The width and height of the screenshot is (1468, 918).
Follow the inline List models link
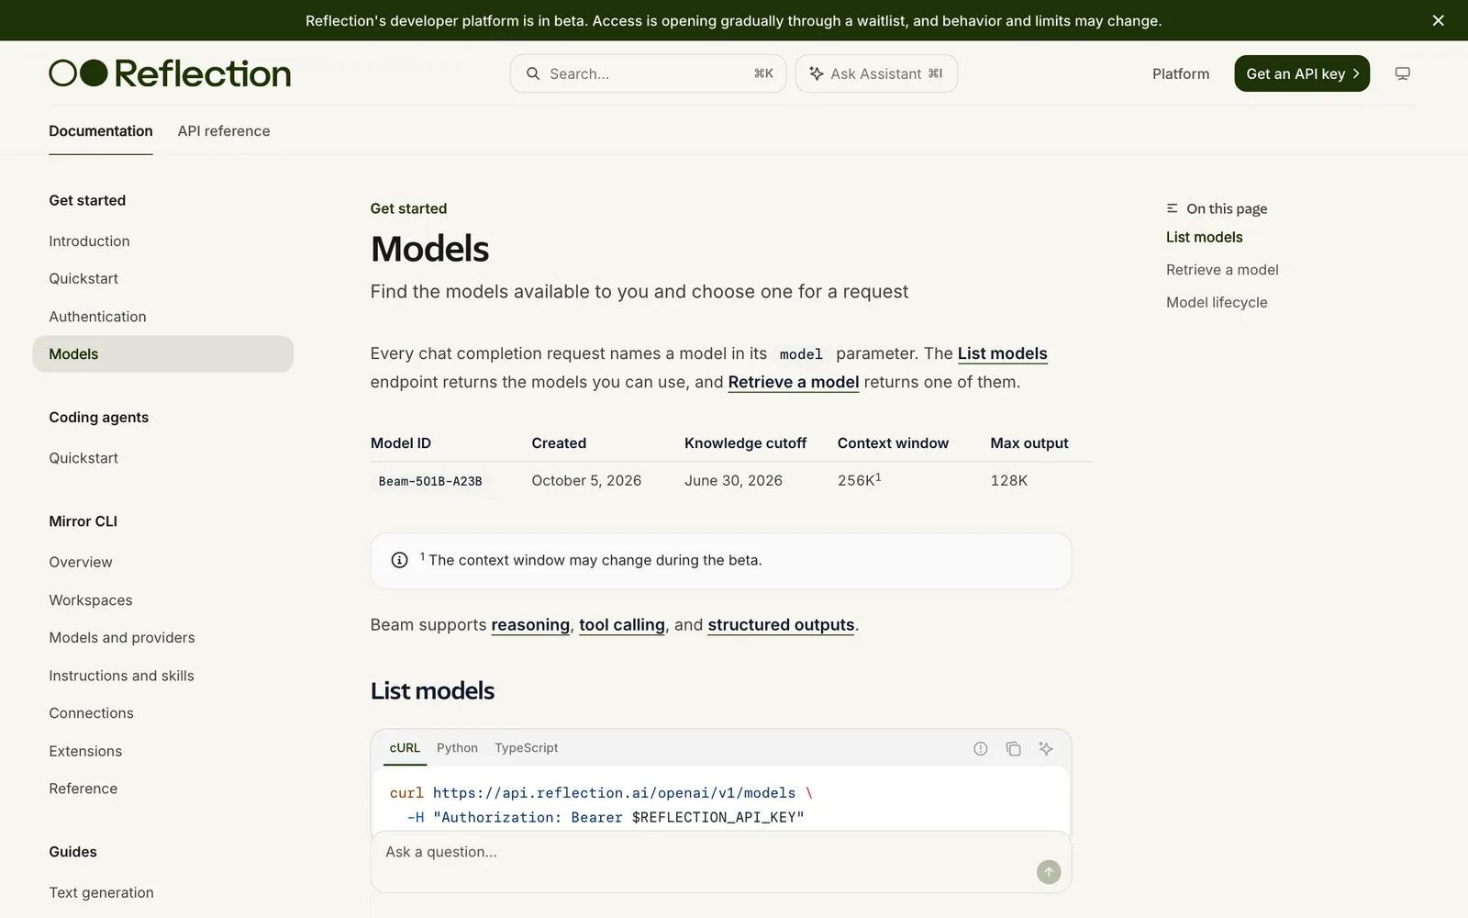point(1002,353)
